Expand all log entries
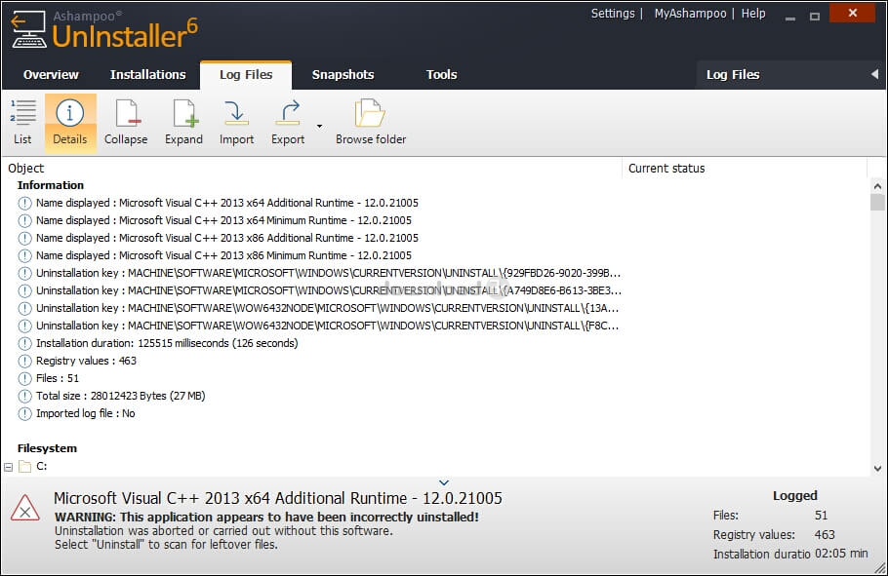 point(184,122)
